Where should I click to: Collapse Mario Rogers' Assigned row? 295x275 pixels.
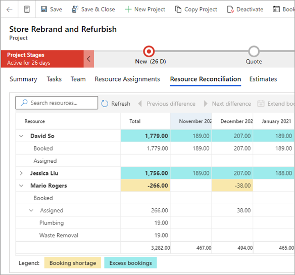(31, 210)
